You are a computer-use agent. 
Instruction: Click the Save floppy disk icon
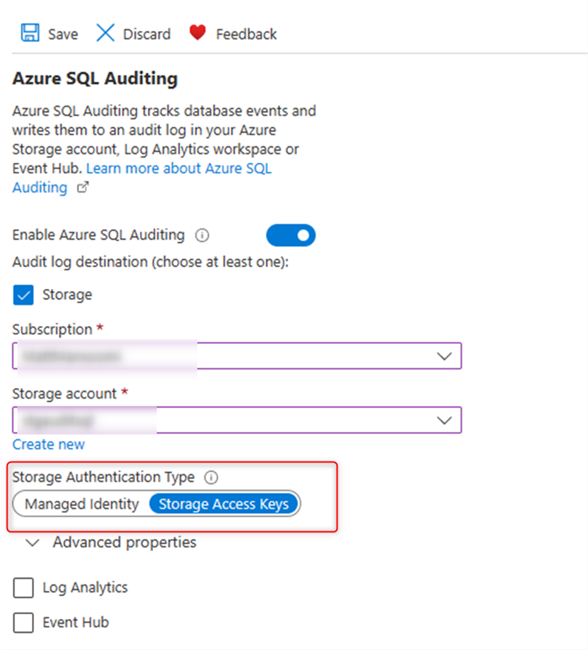click(30, 33)
